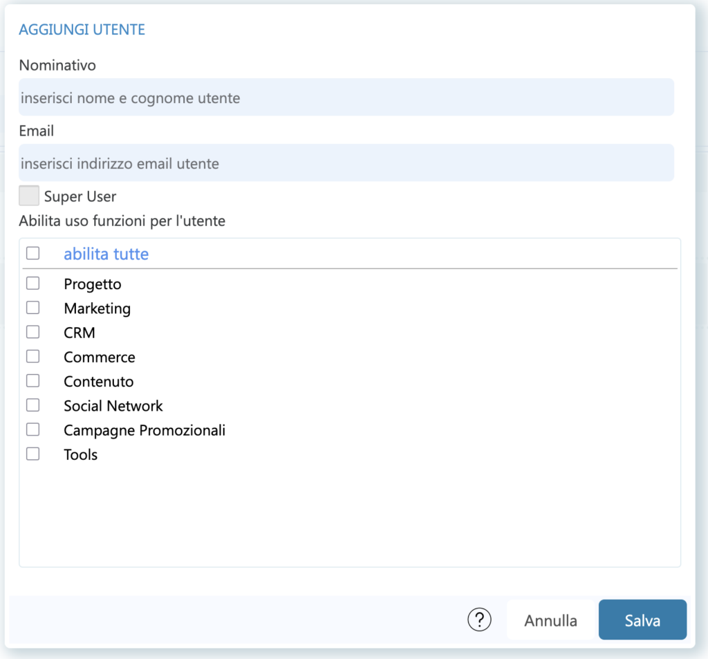Screen dimensions: 708x659
Task: Select the CRM checkbox
Action: click(33, 332)
